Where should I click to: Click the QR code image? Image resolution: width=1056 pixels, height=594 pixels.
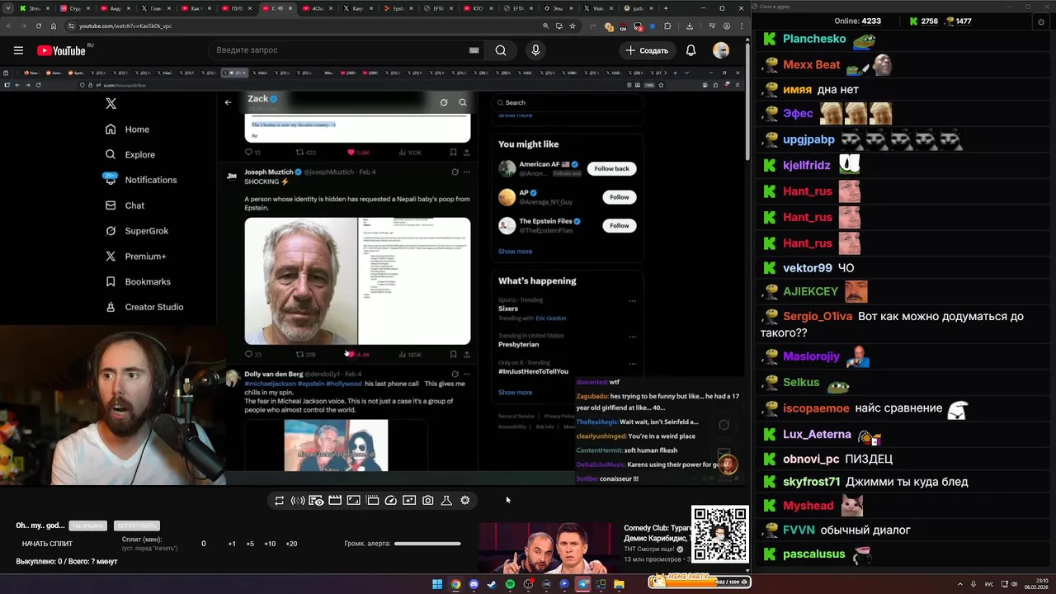pos(720,534)
